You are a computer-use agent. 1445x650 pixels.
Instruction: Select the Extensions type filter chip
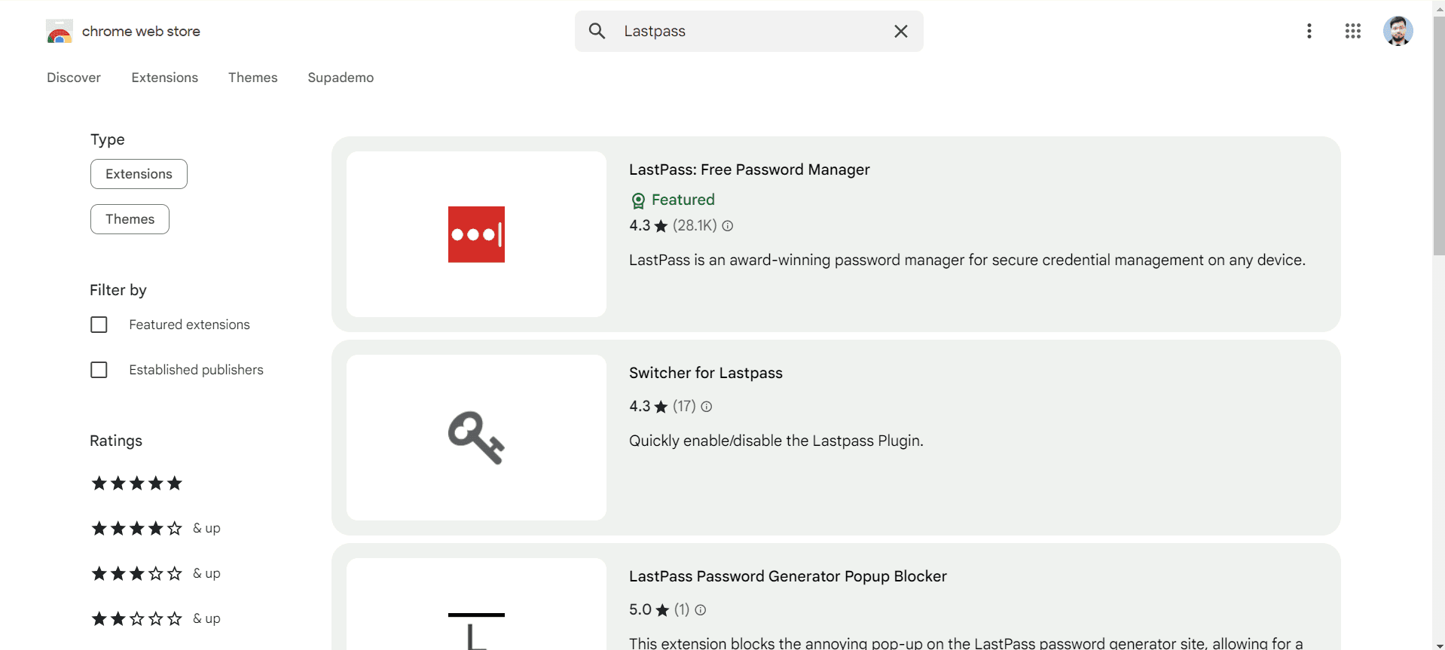(139, 174)
